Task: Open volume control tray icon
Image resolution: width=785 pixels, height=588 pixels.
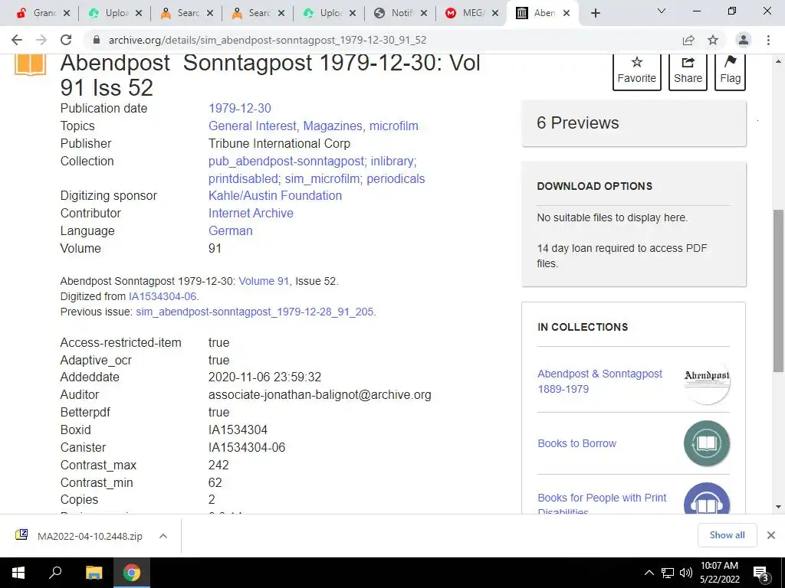Action: pyautogui.click(x=686, y=573)
